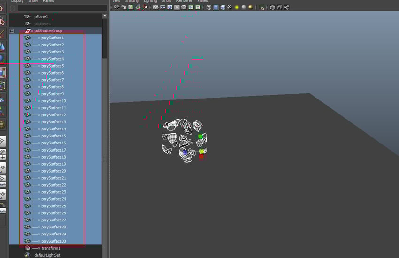Viewport: 399px width, 258px height.
Task: Click the outliner search filter field
Action: click(x=62, y=8)
